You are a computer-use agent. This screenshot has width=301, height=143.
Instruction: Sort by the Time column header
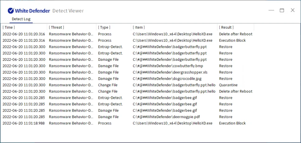point(9,27)
